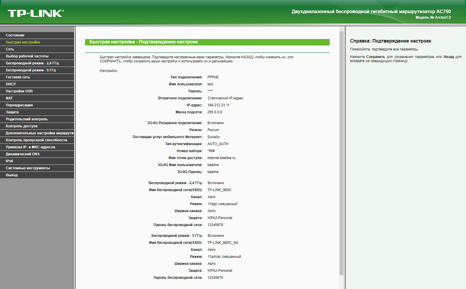
Task: Open the Защита menu
Action: point(37,112)
